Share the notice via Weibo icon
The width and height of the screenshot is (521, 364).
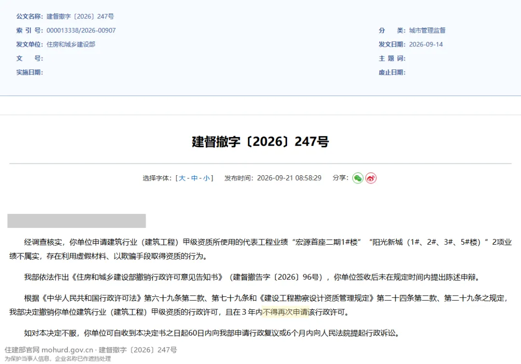tap(371, 178)
